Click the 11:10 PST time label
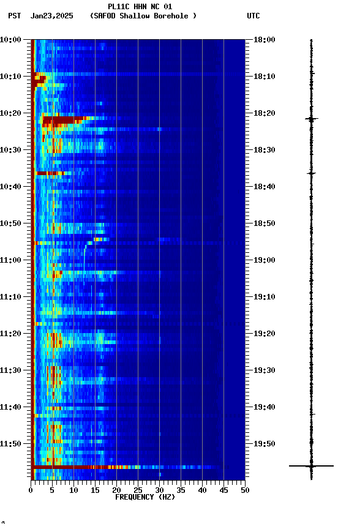The width and height of the screenshot is (338, 529). [10, 297]
